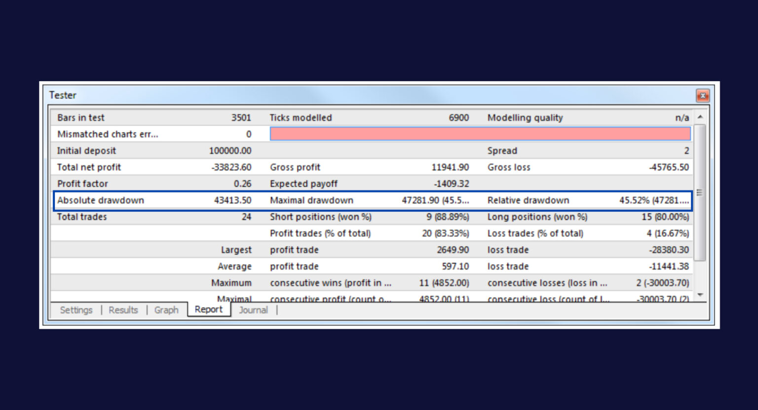Click the bars value 3501
The image size is (758, 410).
[241, 118]
